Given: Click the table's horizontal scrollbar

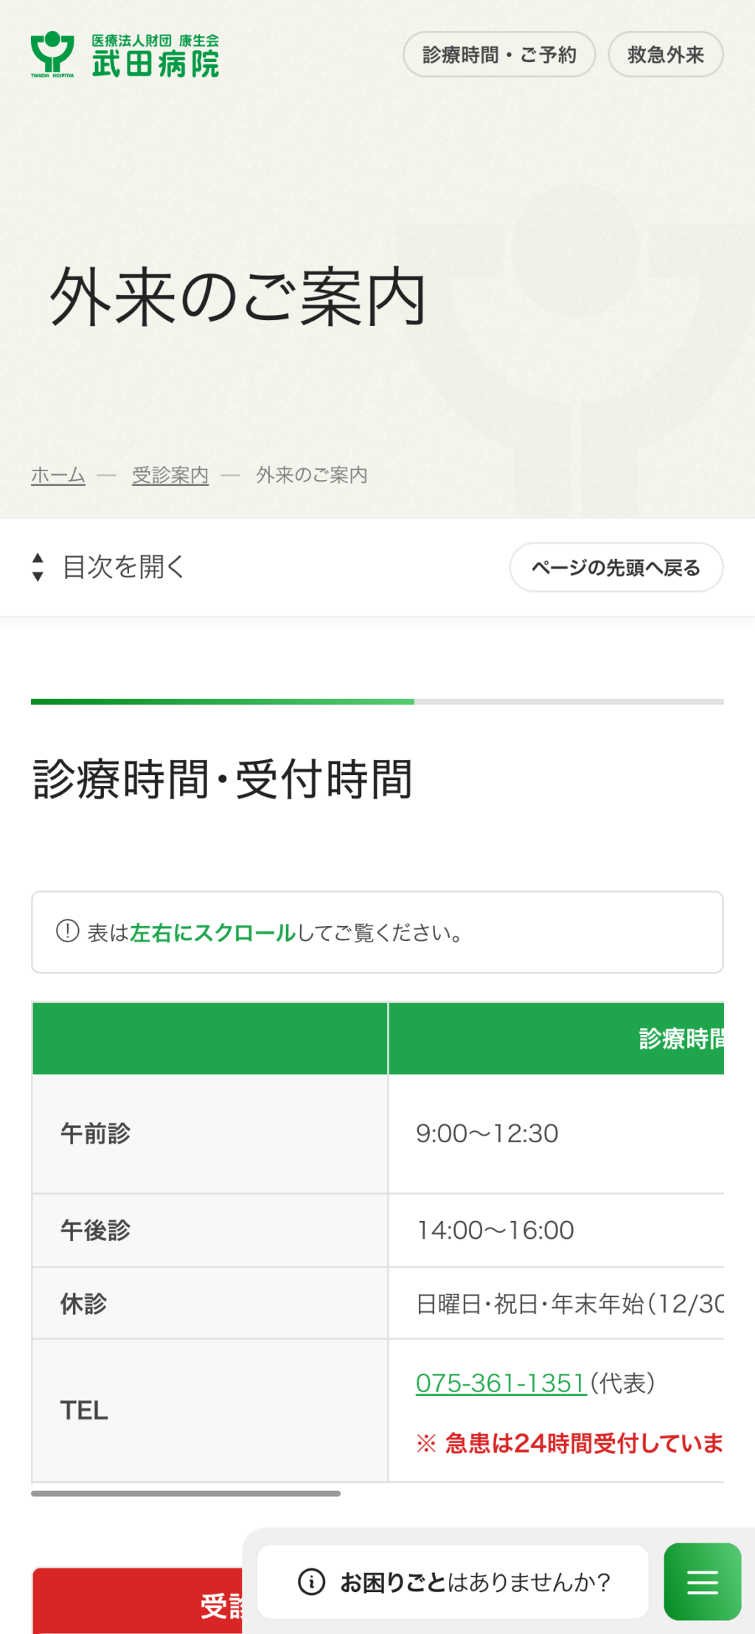Looking at the screenshot, I should (x=186, y=1493).
